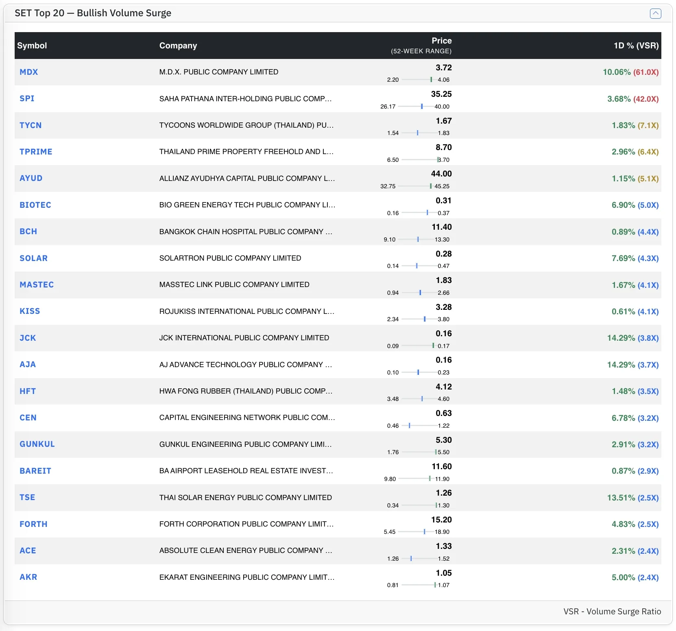Click the VSR - Volume Surge Ratio footnote
The image size is (676, 631).
(x=612, y=611)
